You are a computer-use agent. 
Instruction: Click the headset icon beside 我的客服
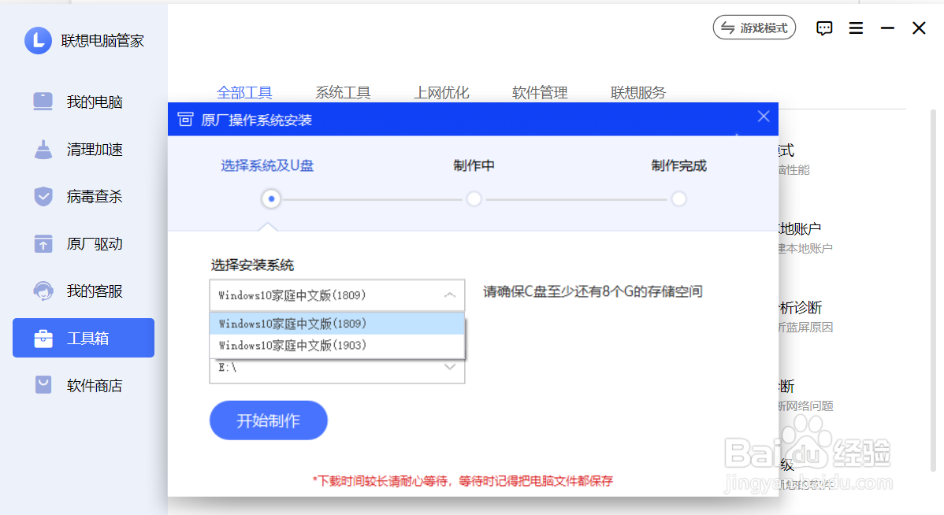coord(43,291)
